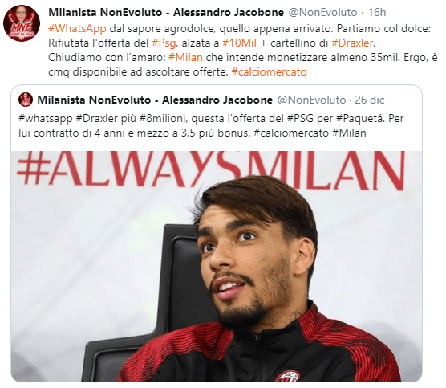
Task: Click the #10Mil hashtag
Action: tap(239, 43)
